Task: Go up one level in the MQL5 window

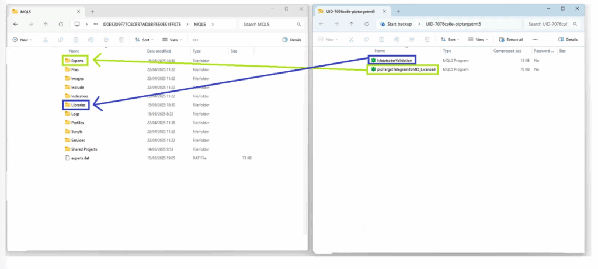Action: pyautogui.click(x=46, y=24)
